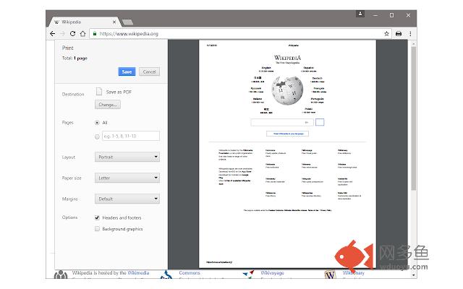Click the vertical scrollbar of the preview
Viewport: 463px width, 289px height.
point(413,118)
